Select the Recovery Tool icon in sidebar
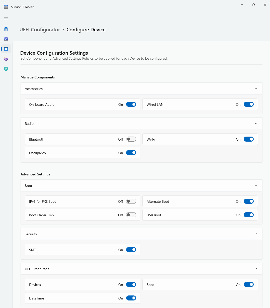 pos(6,59)
